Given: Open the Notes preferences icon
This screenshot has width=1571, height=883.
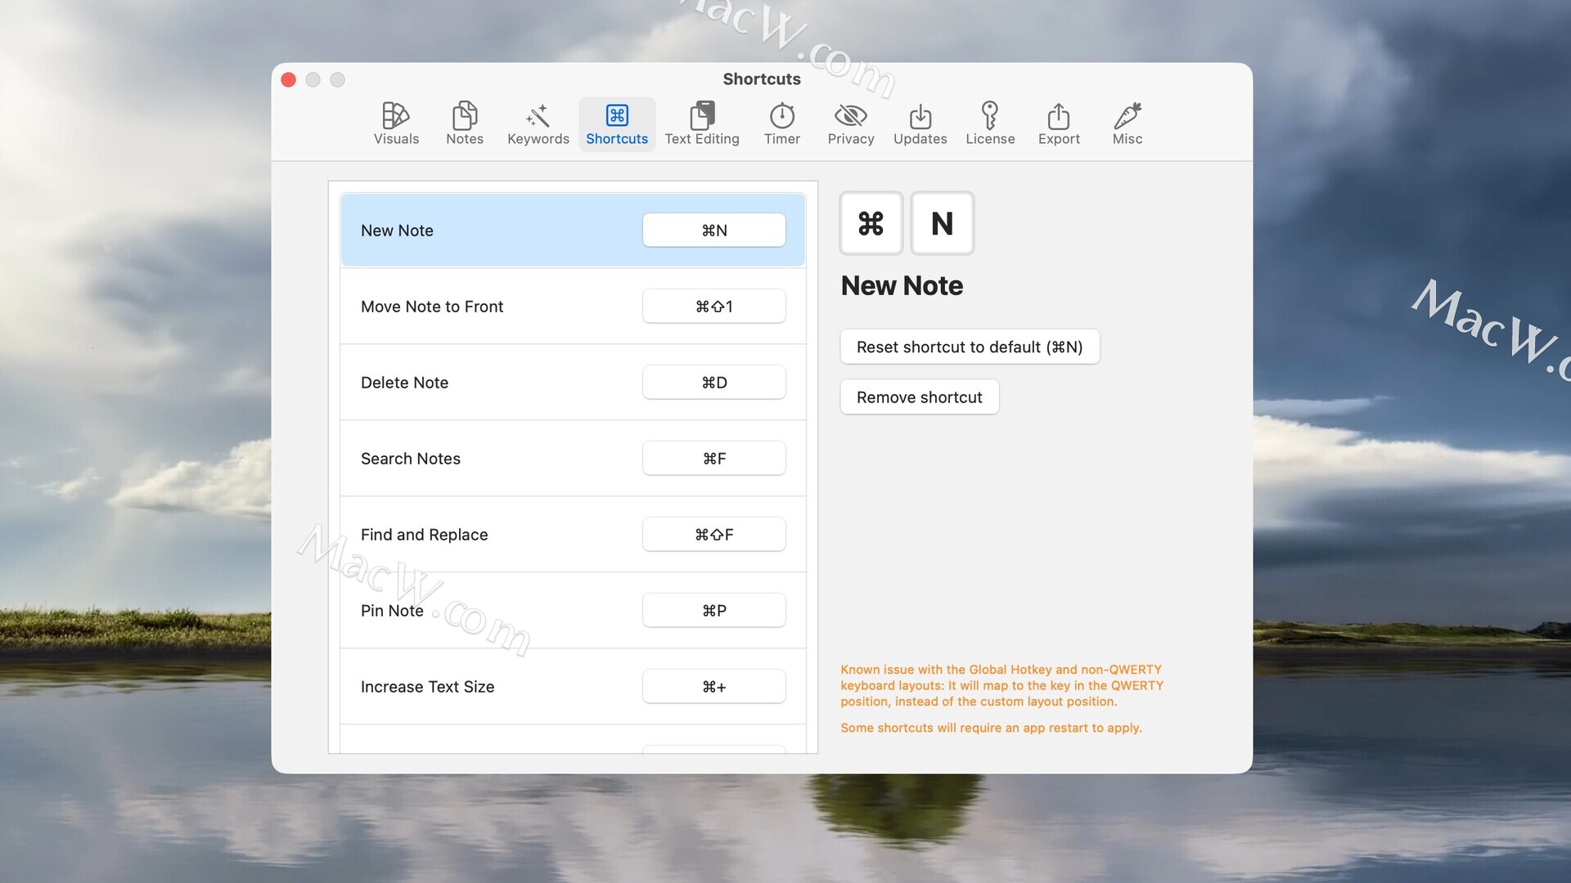Looking at the screenshot, I should (464, 123).
